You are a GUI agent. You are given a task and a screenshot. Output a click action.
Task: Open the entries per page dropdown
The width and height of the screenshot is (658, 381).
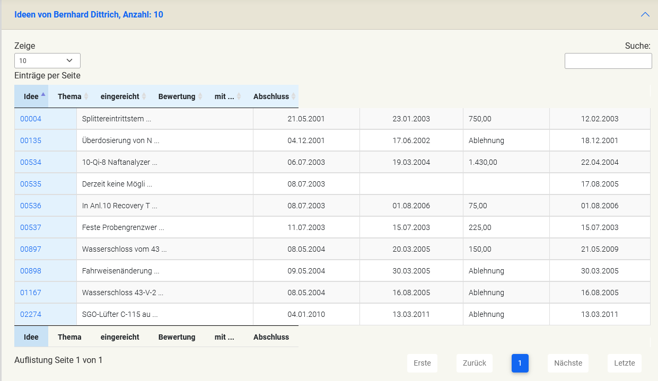tap(47, 60)
